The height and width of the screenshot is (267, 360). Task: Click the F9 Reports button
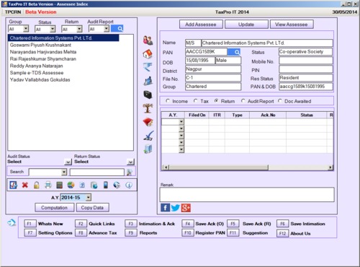coord(131,233)
